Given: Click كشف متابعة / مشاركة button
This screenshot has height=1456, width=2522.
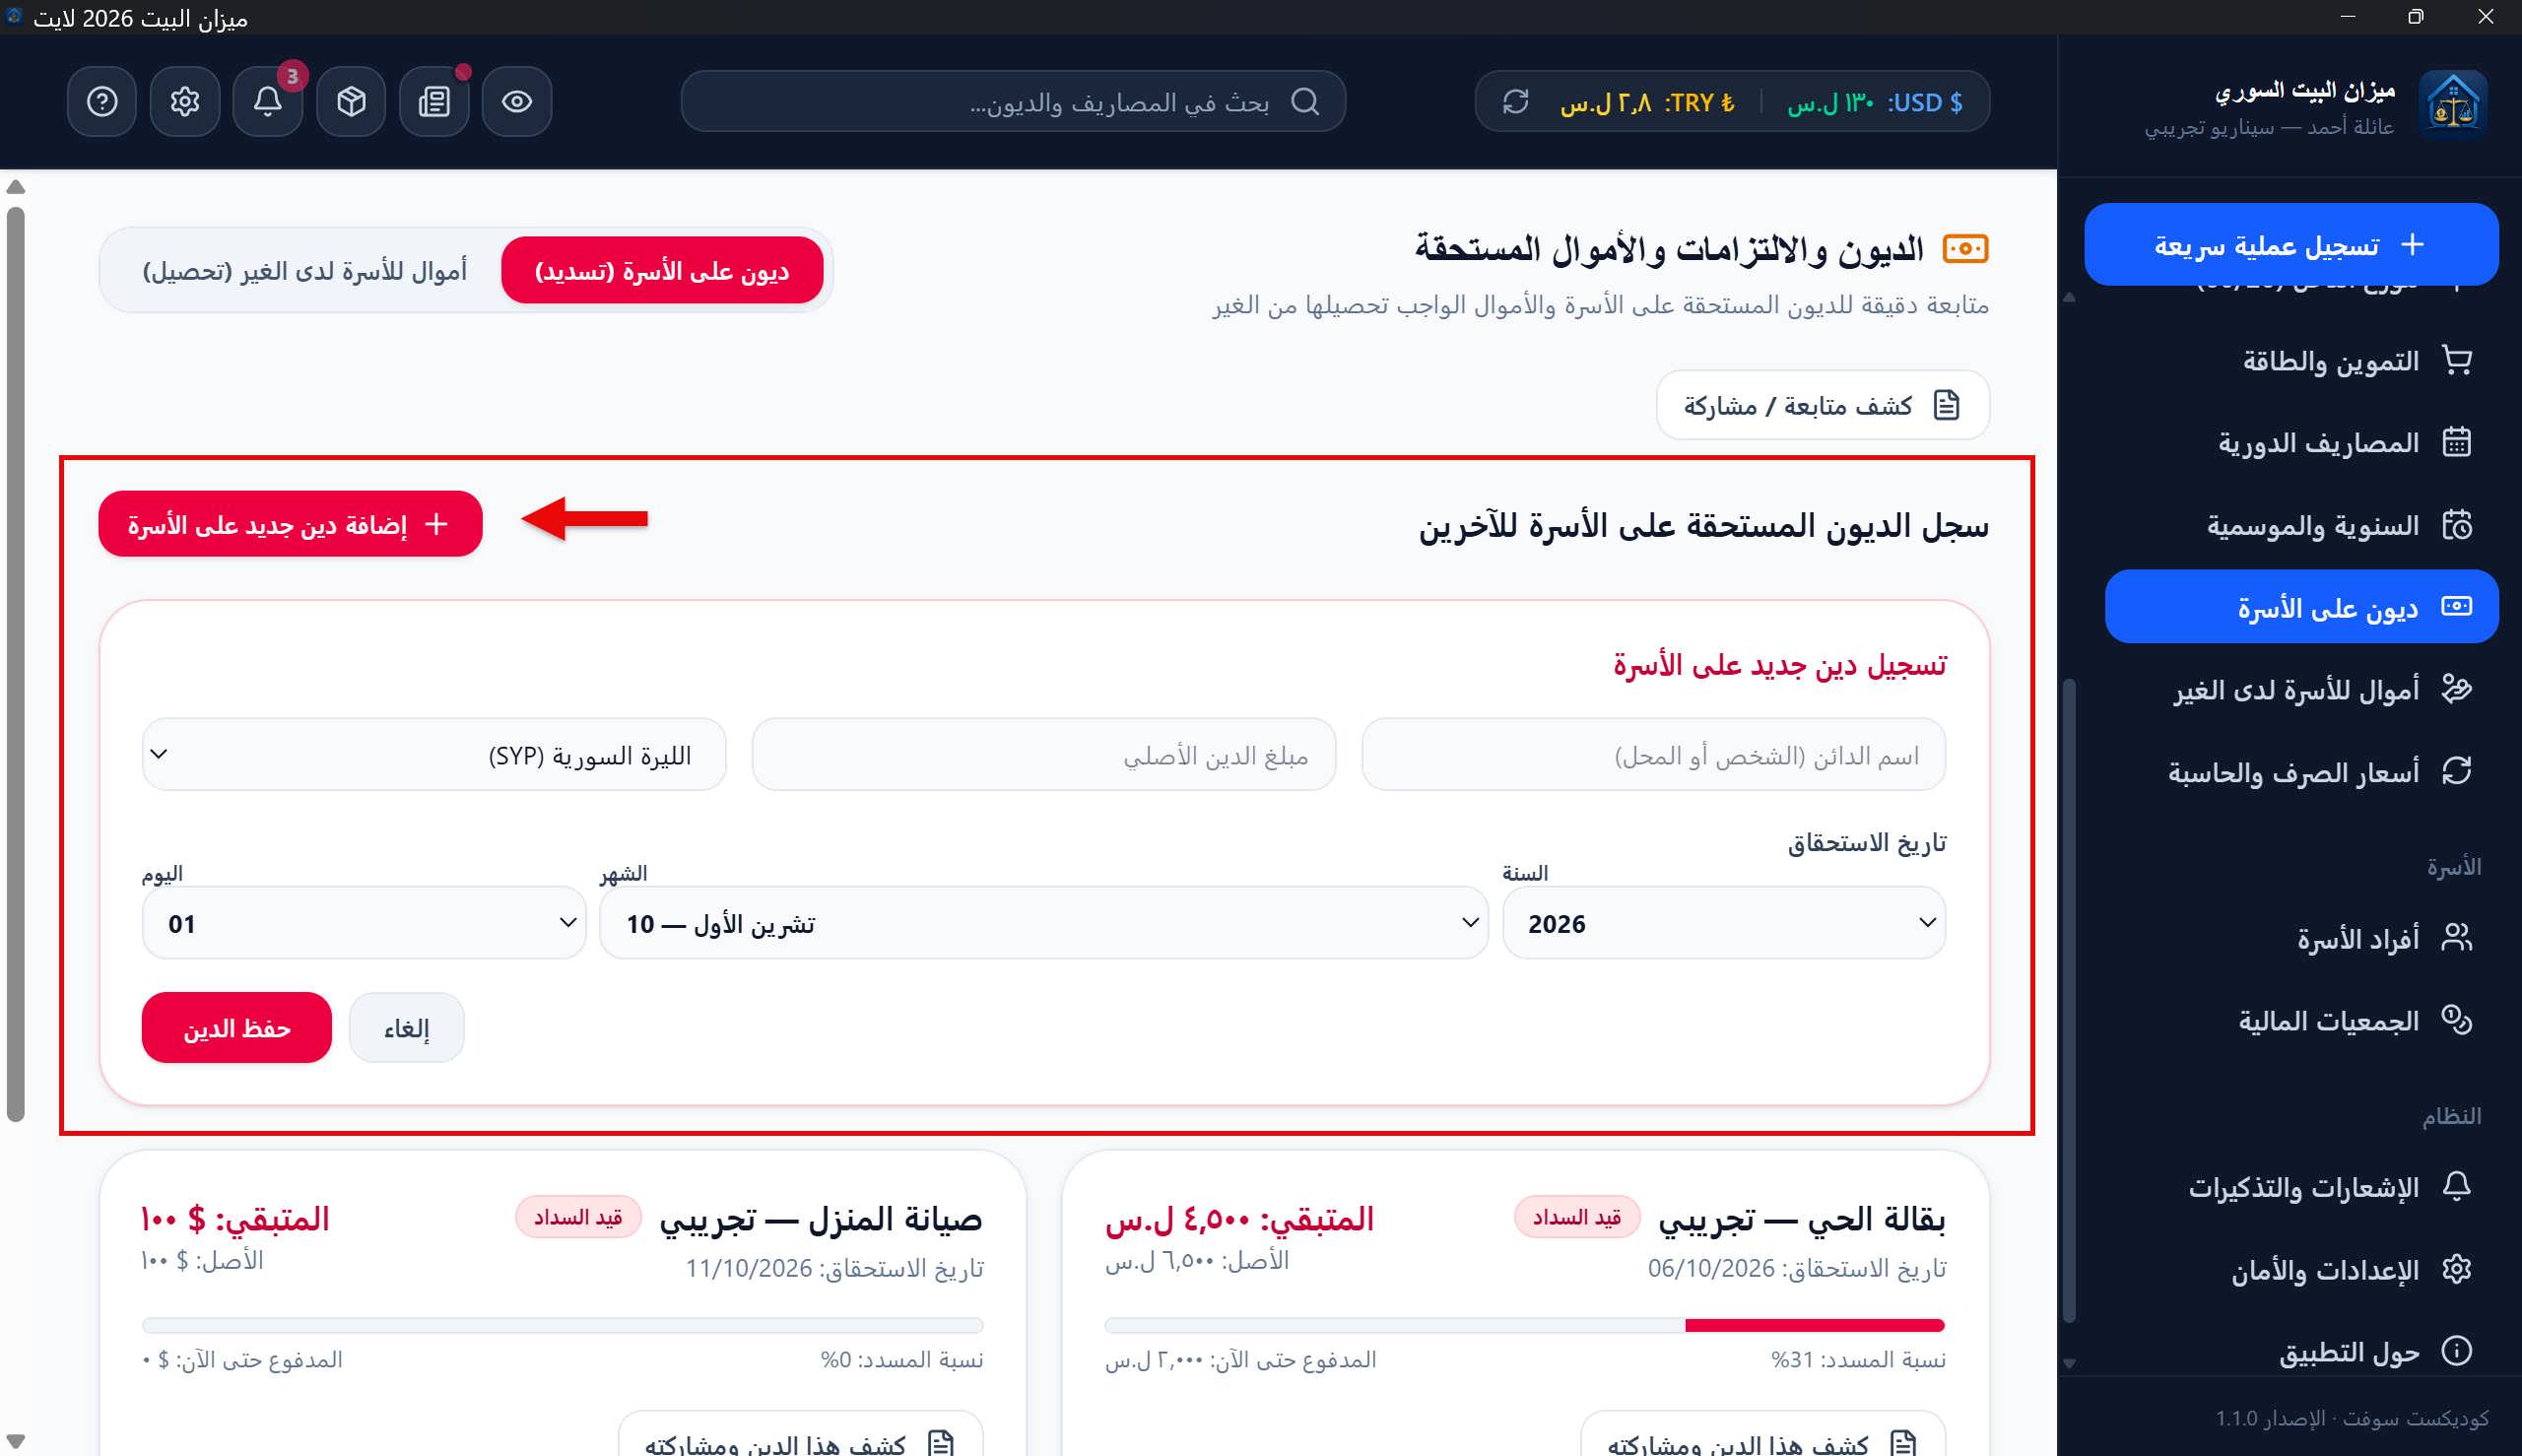Looking at the screenshot, I should click(x=1823, y=405).
